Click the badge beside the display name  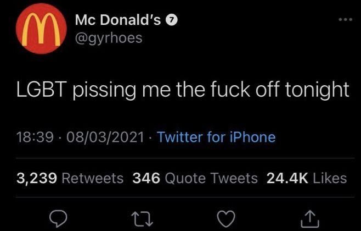tap(172, 21)
